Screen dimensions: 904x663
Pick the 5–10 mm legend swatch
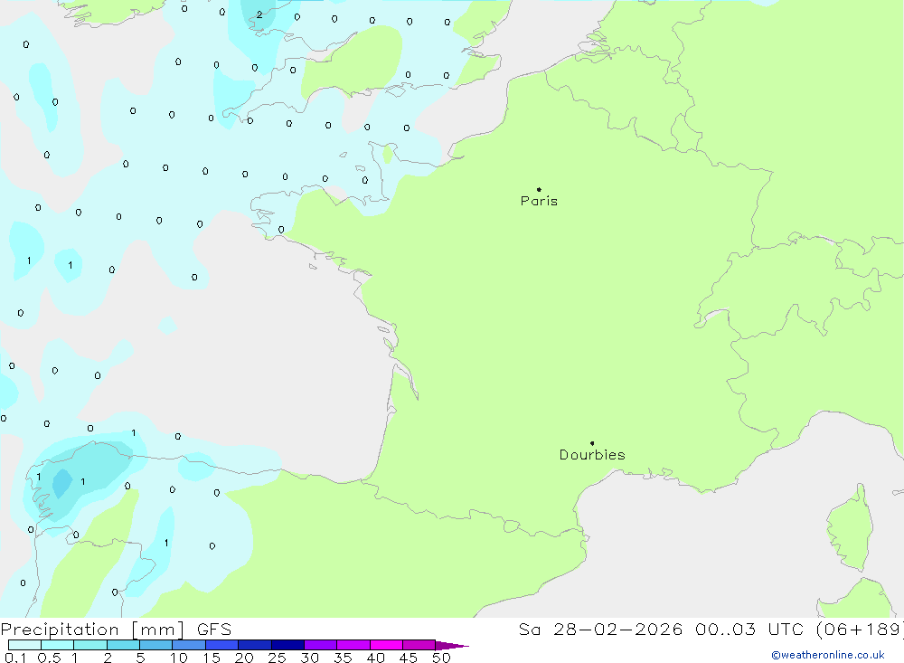pyautogui.click(x=156, y=645)
